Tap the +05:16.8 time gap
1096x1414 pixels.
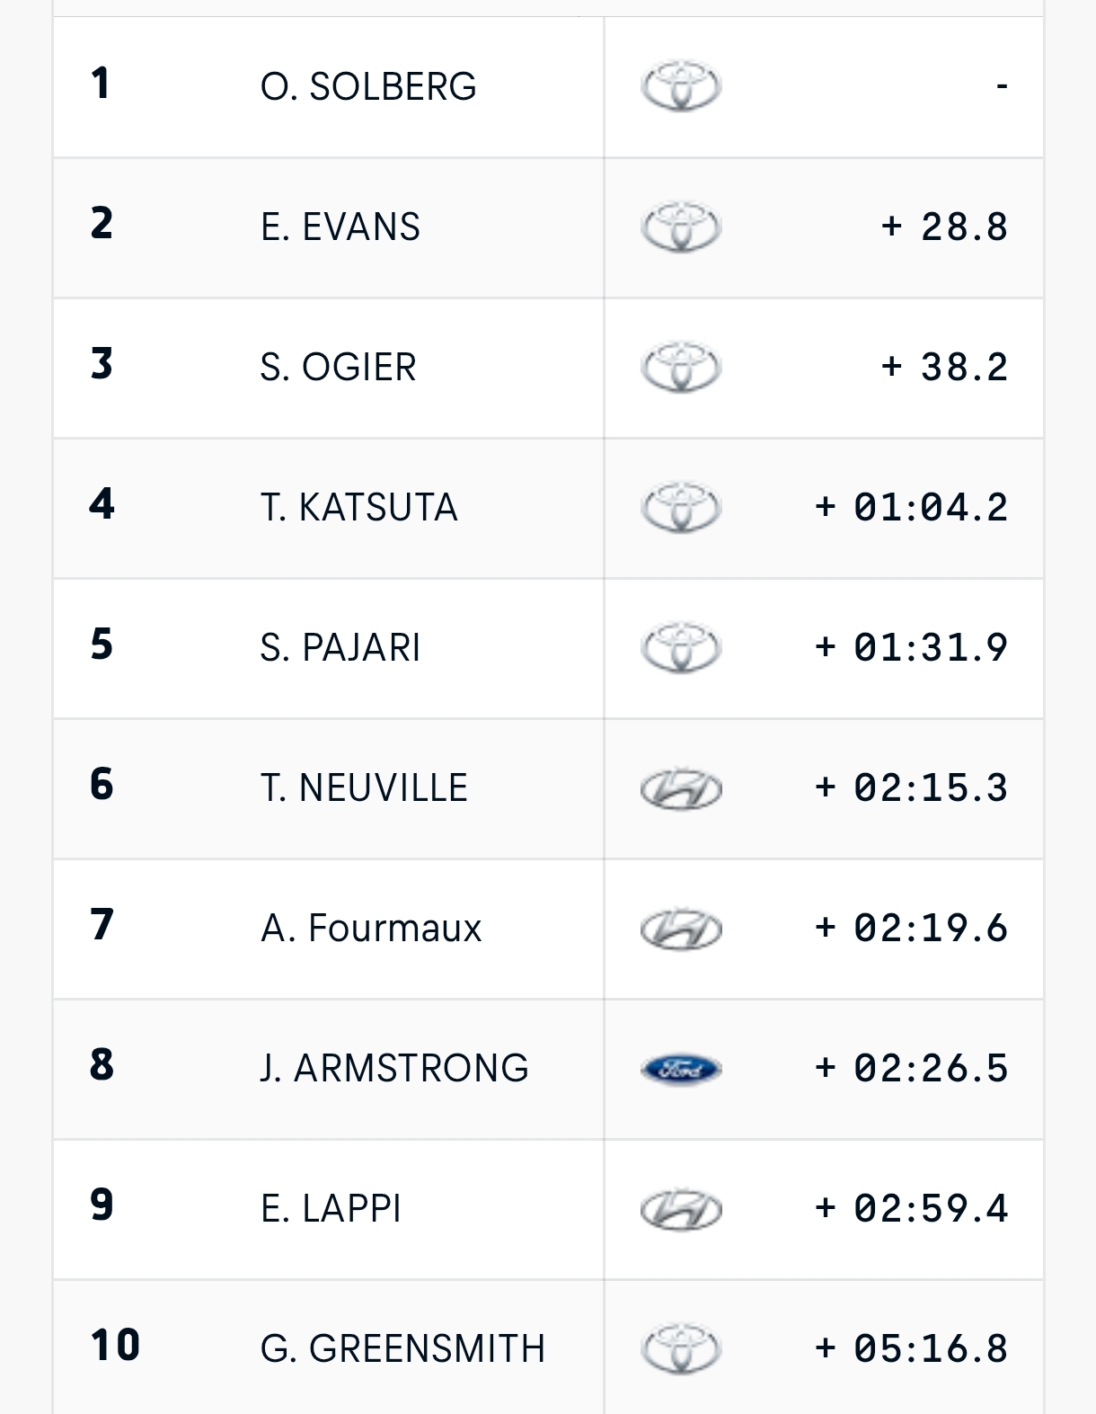click(911, 1348)
